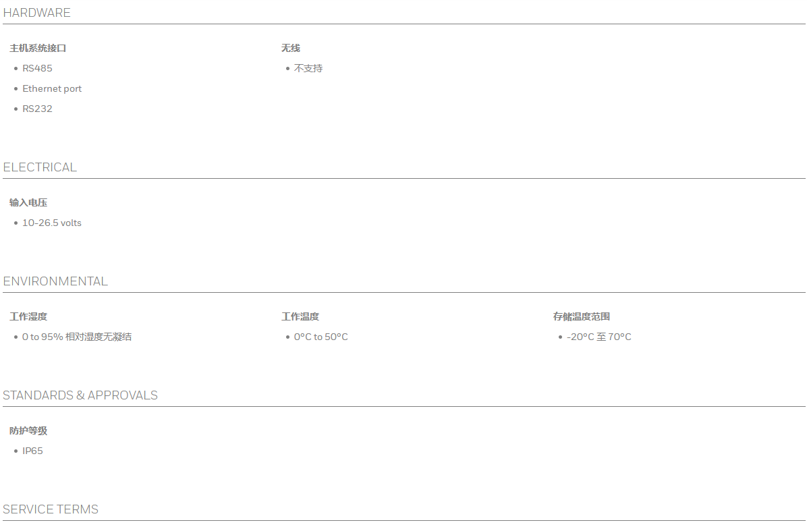
Task: Open the STANDARDS & APPROVALS heading
Action: 80,395
